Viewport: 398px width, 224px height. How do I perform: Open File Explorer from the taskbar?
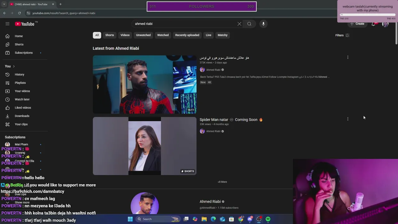click(204, 219)
